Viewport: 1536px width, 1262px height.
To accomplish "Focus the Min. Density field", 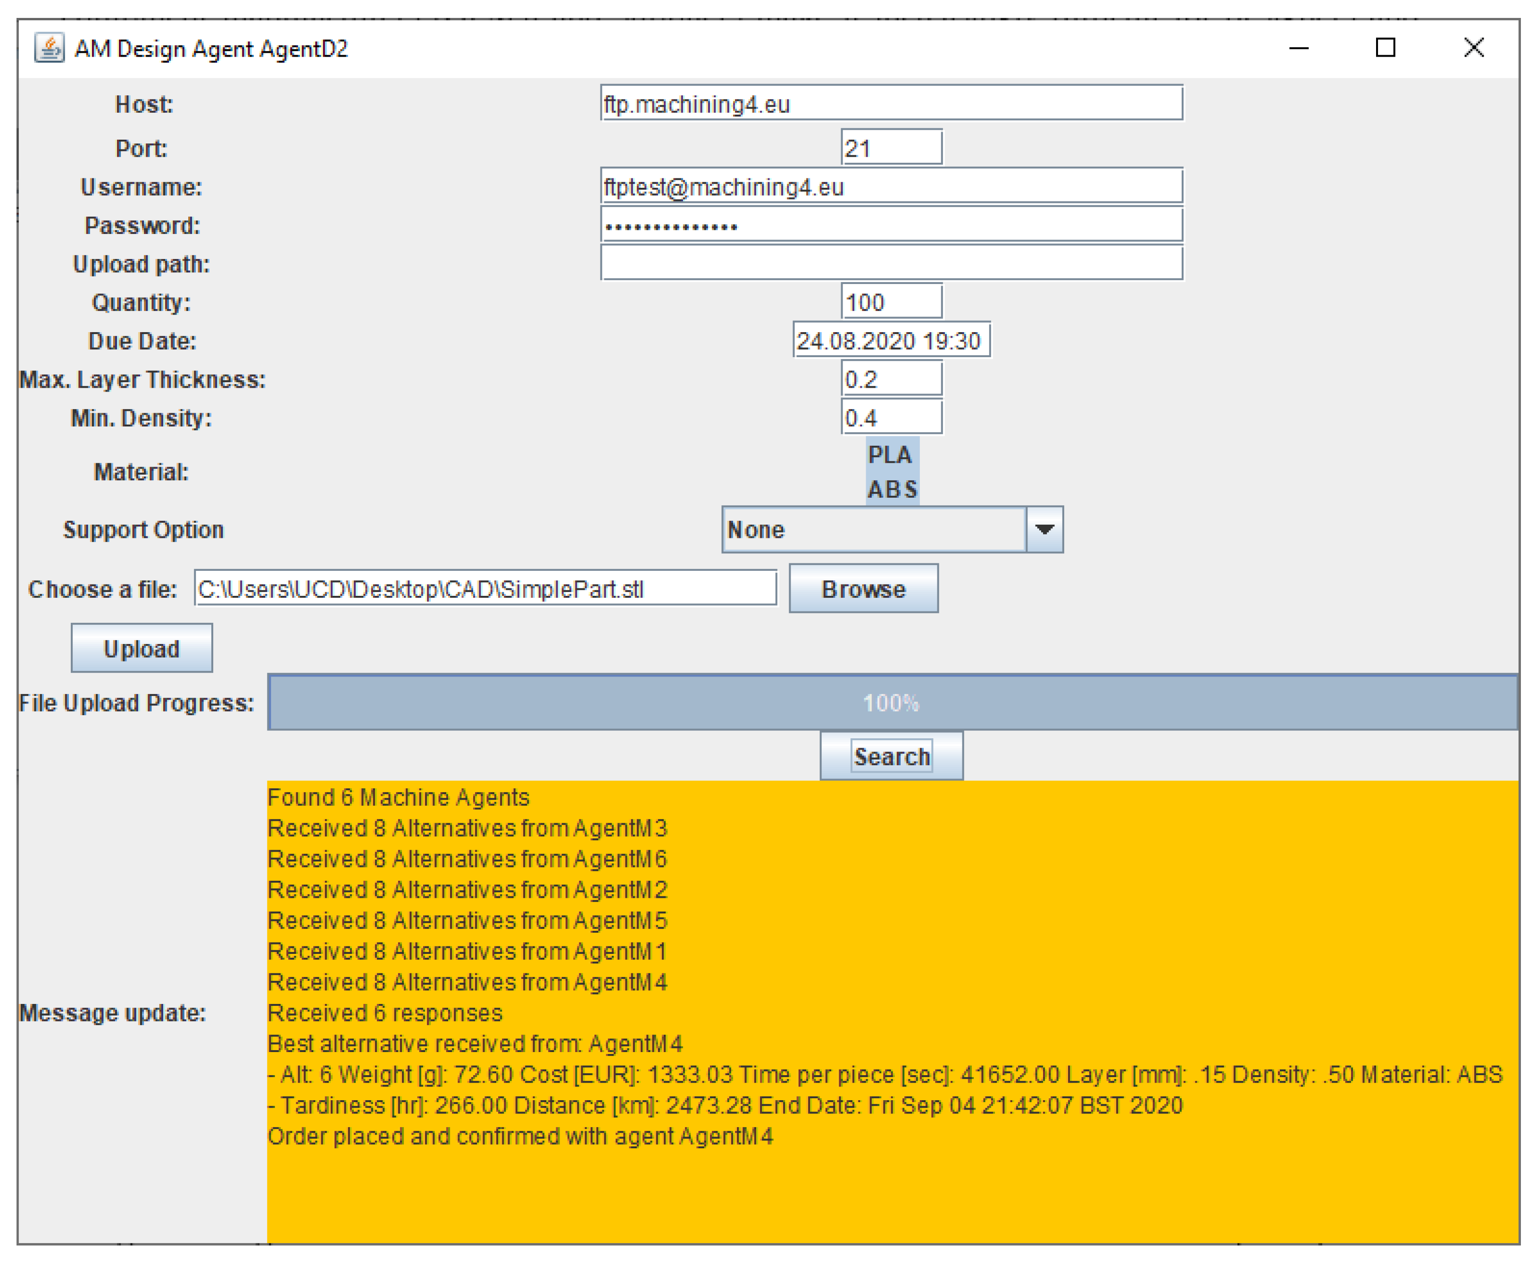I will (x=892, y=417).
